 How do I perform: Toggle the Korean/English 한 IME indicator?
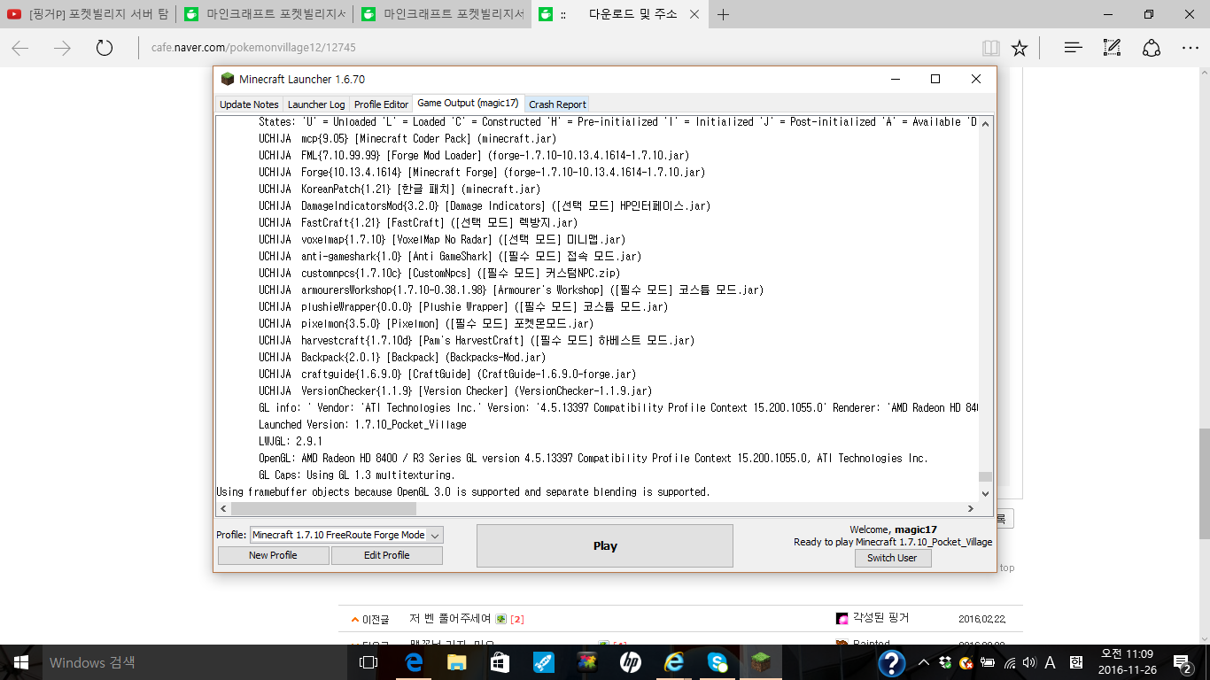1076,662
